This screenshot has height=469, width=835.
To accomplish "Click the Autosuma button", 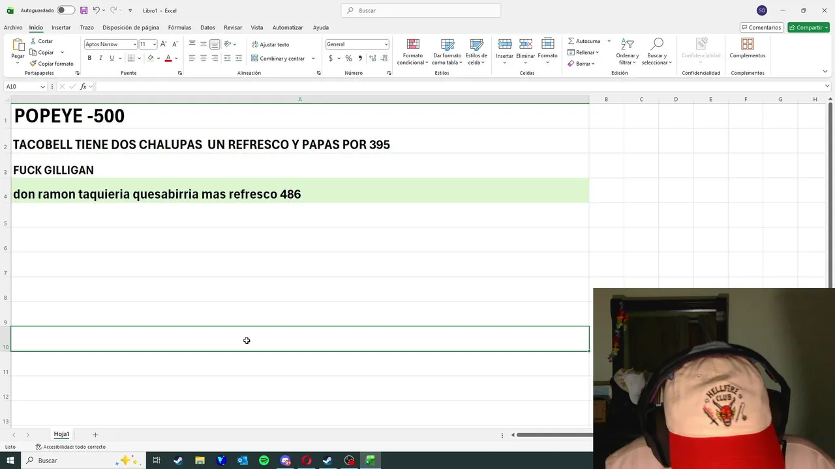I will 584,41.
